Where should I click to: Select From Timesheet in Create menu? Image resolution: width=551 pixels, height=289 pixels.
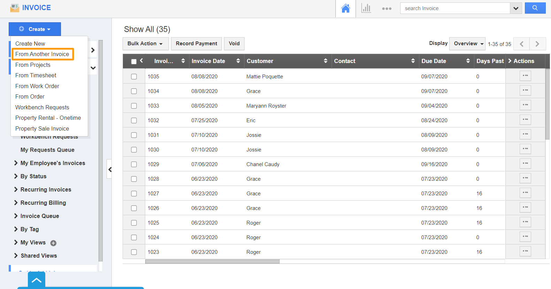coord(36,76)
